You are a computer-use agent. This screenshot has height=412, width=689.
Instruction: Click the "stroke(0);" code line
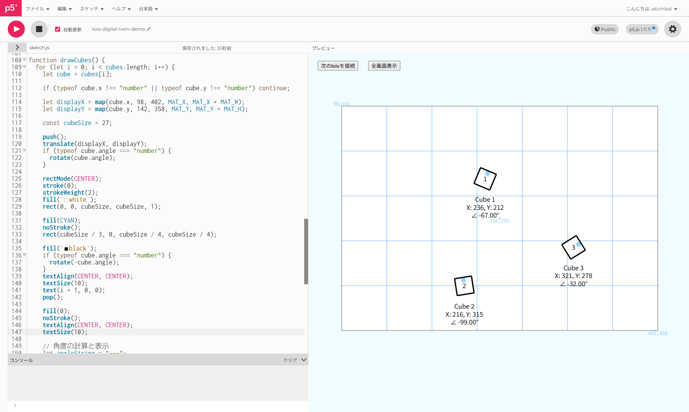pyautogui.click(x=60, y=185)
